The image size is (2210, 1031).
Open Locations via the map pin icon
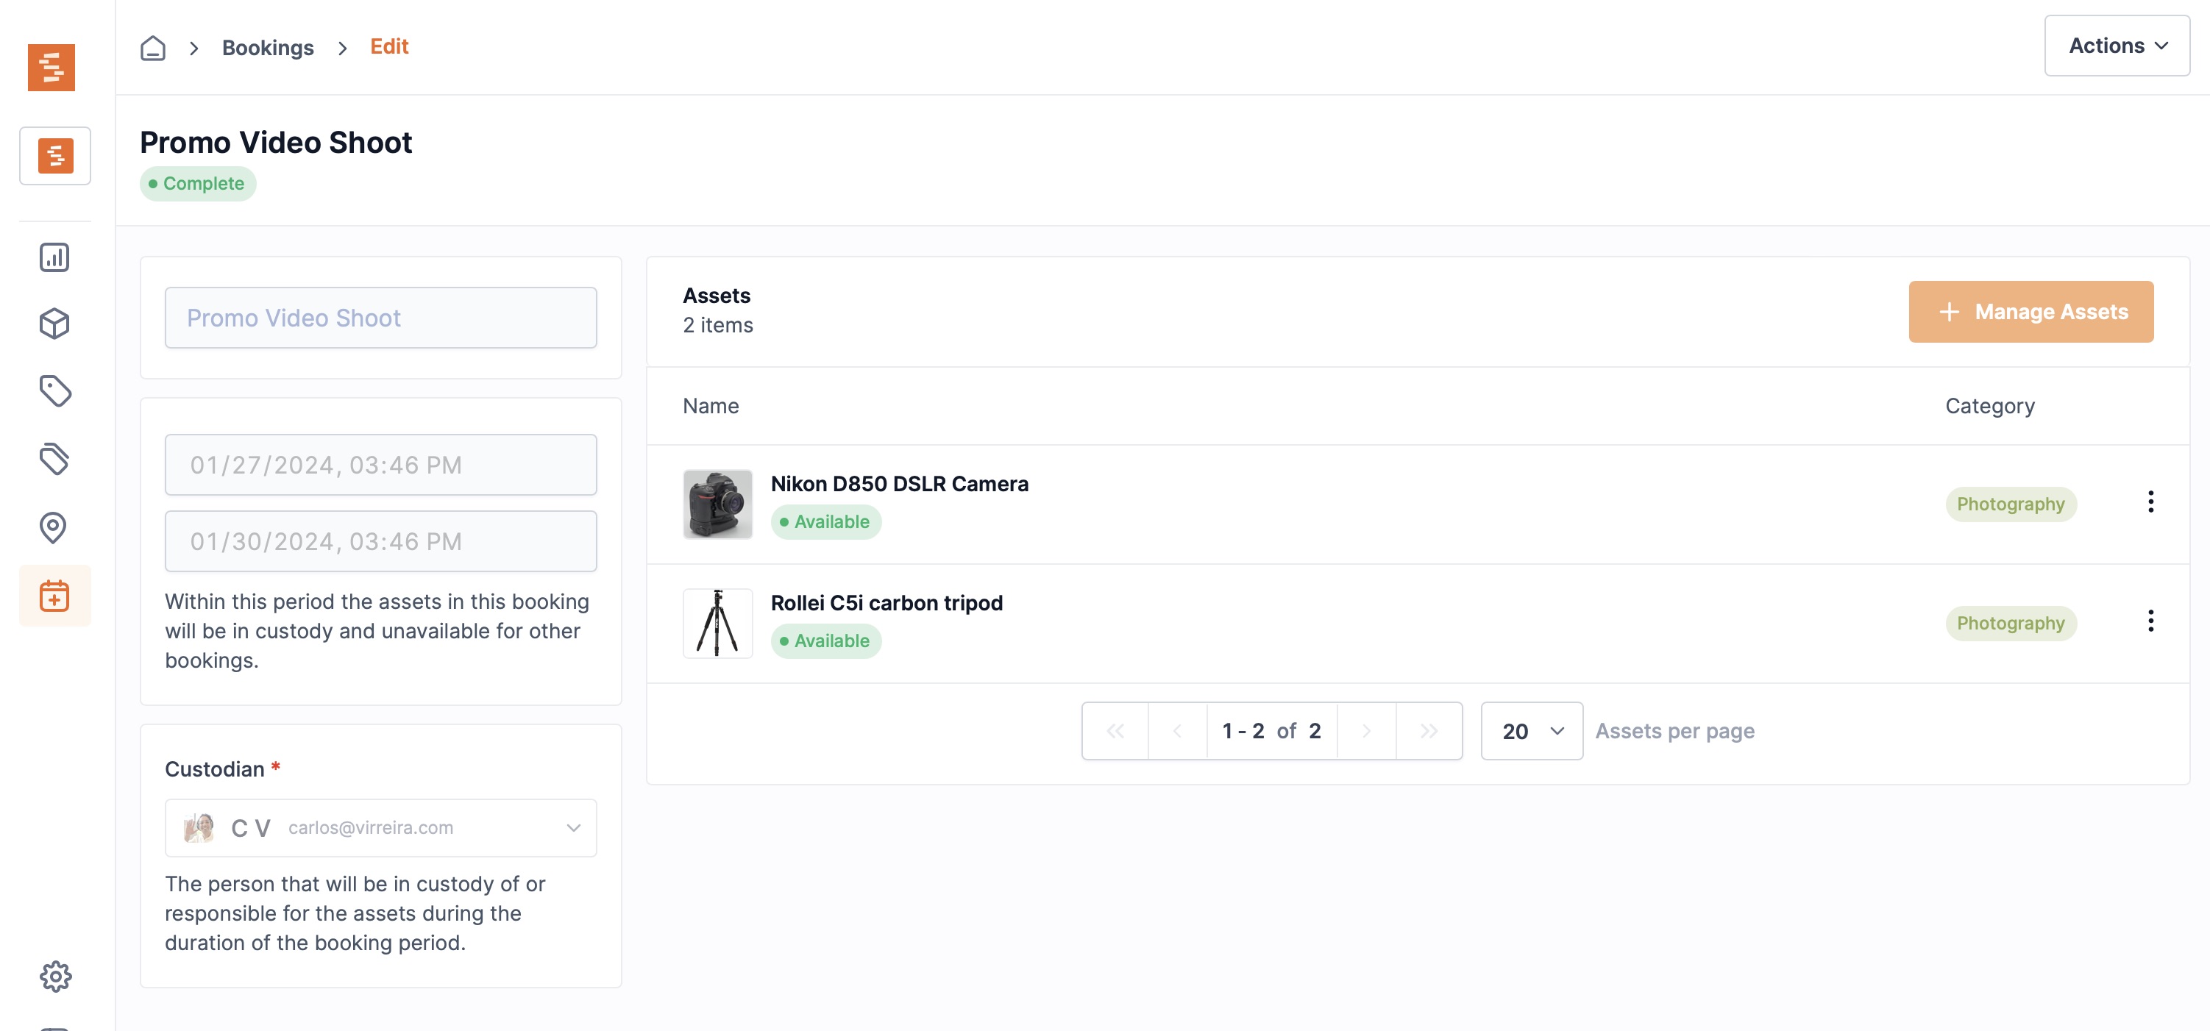(54, 527)
